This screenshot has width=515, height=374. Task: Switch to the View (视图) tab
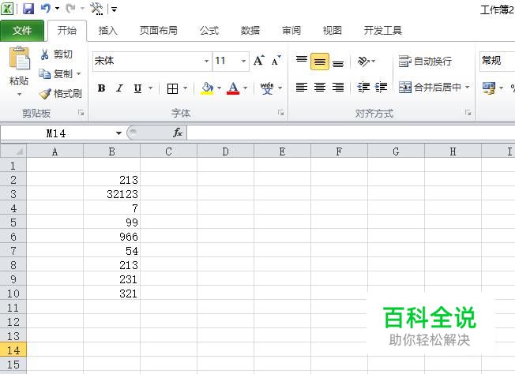click(x=333, y=31)
